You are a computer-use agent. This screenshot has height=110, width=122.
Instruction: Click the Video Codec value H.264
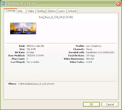(x=89, y=62)
